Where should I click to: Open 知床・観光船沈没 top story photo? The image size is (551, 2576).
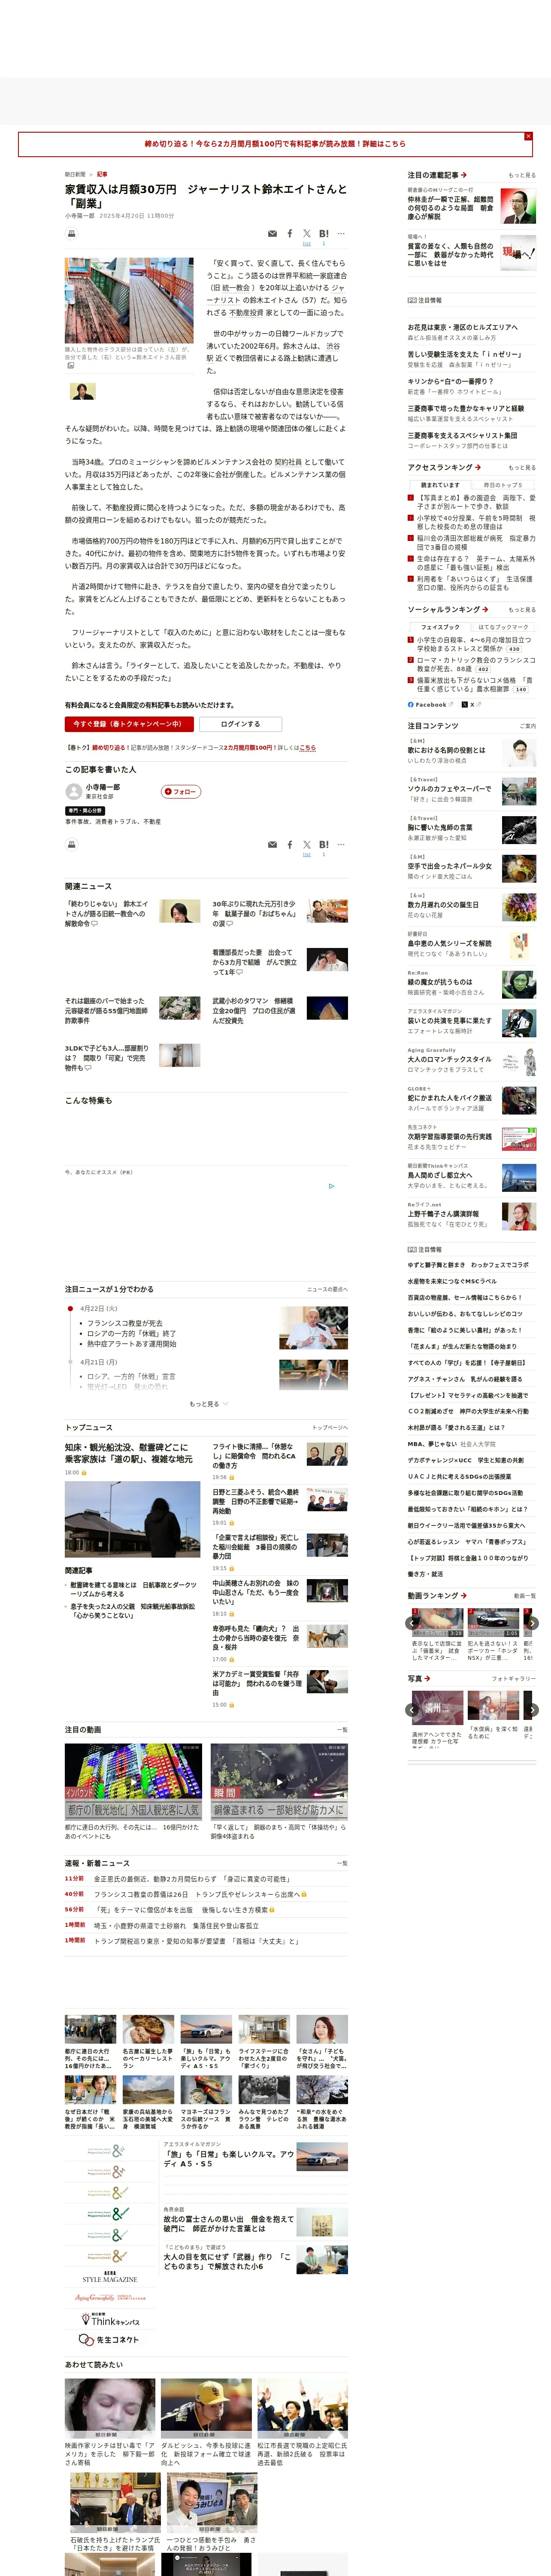click(x=133, y=1519)
